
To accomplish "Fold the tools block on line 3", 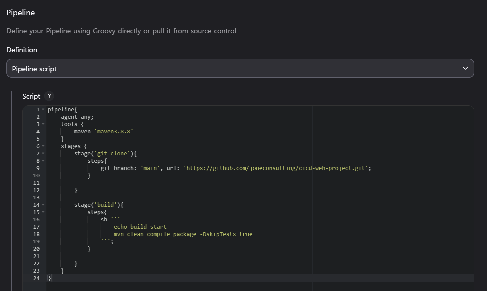I will pyautogui.click(x=43, y=124).
